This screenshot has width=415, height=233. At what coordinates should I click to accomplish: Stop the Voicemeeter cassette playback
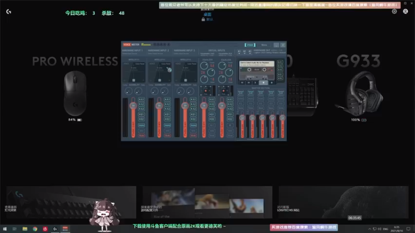pos(264,83)
